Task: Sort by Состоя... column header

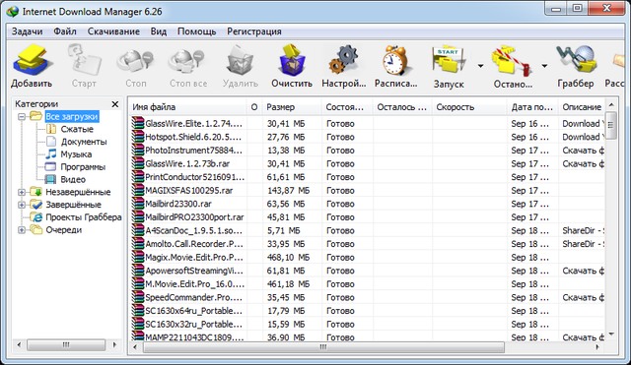Action: pos(347,107)
